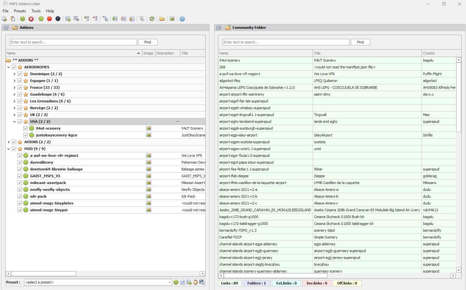Viewport: 466px width, 290px height.
Task: Click Find button in Addons panel
Action: [x=148, y=42]
